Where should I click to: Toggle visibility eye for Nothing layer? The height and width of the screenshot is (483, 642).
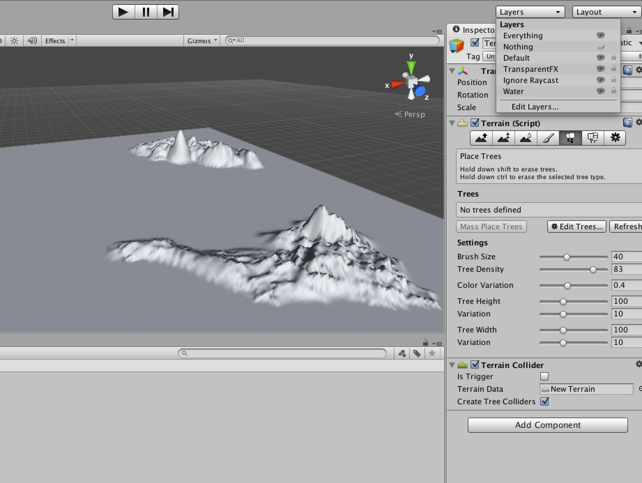[x=601, y=47]
